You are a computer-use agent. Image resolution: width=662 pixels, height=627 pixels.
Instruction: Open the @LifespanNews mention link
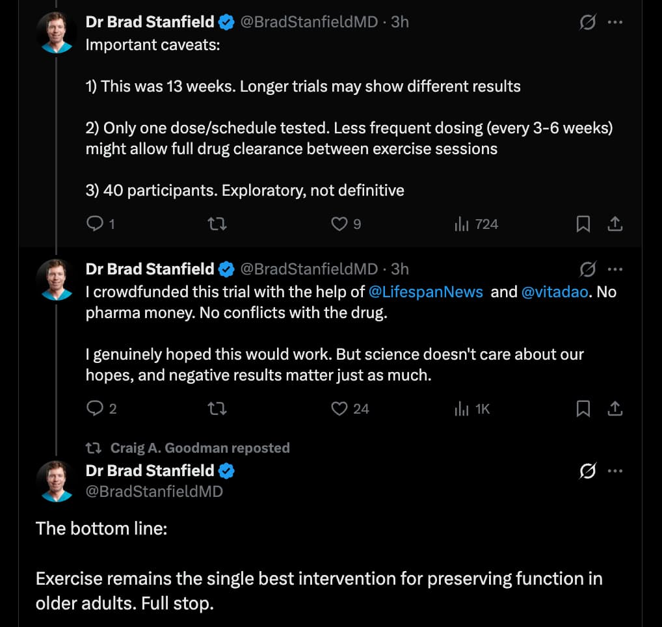click(425, 292)
